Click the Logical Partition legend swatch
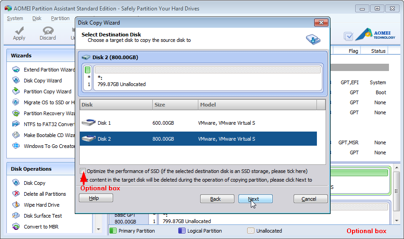 pyautogui.click(x=181, y=230)
